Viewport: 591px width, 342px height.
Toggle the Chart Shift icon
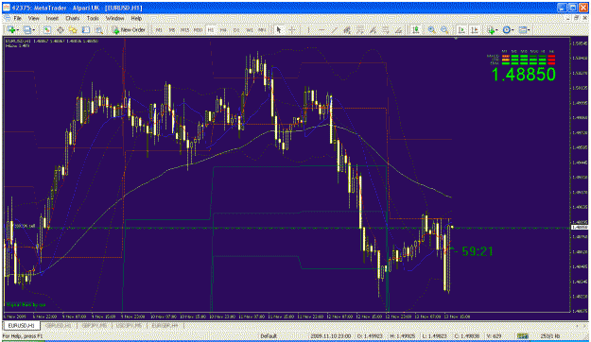coord(474,29)
